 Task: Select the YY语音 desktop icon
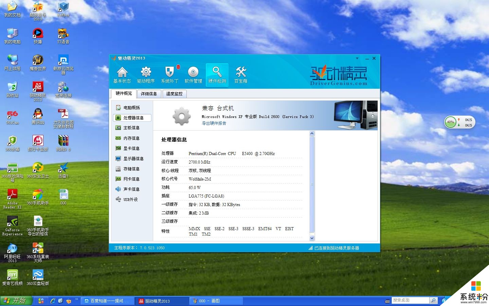coord(63,36)
